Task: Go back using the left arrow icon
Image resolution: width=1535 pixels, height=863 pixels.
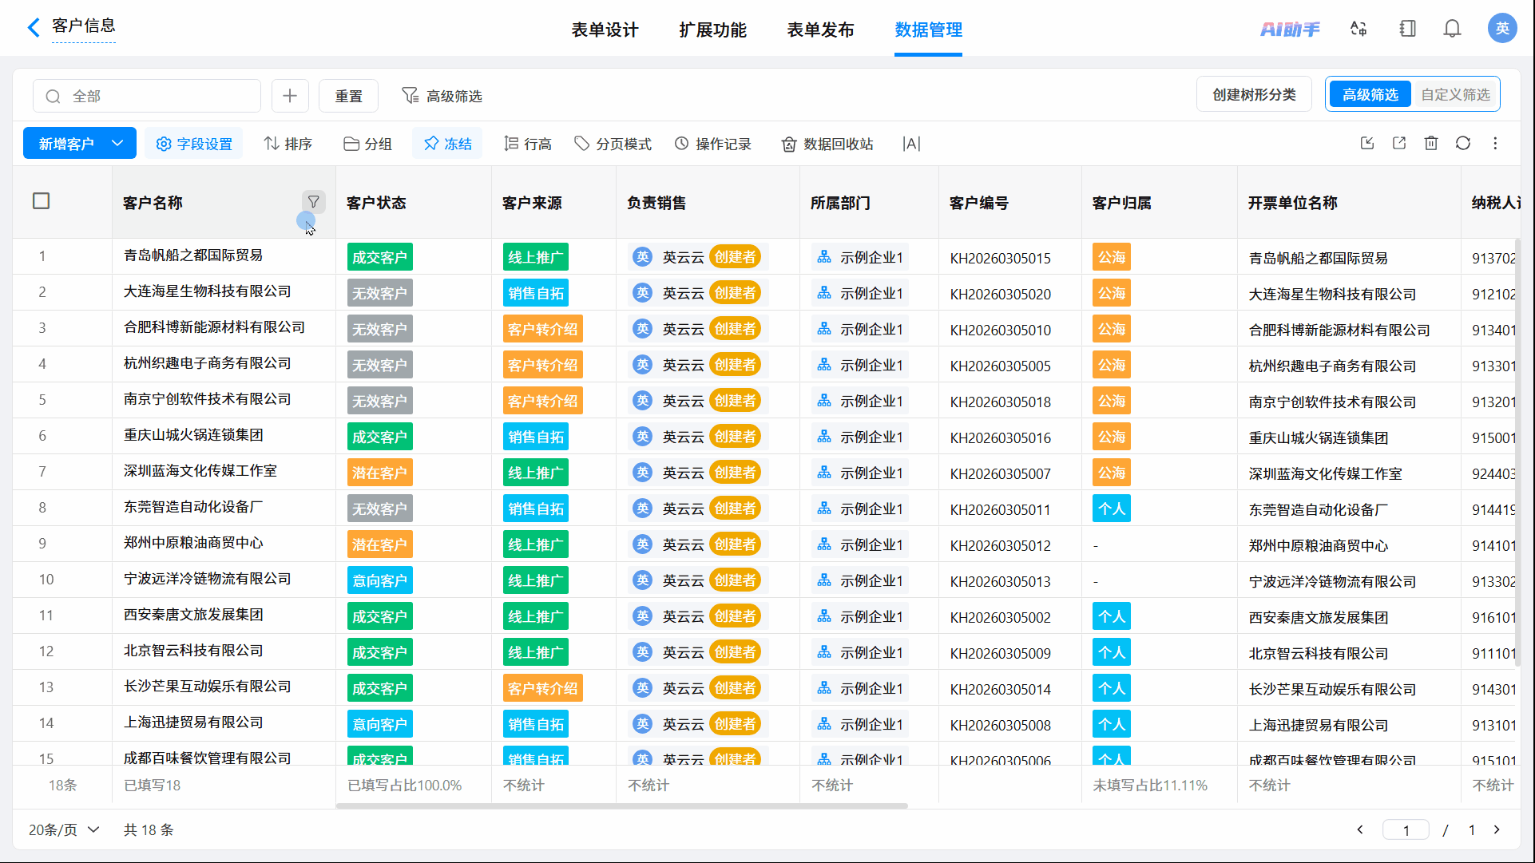Action: point(34,28)
